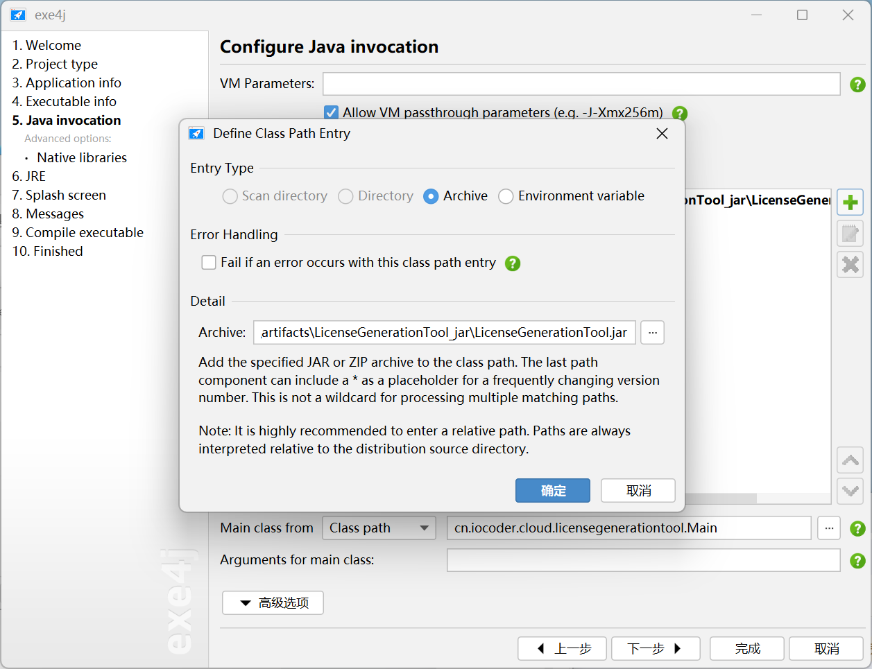
Task: Click the help icon next to VM Parameters
Action: coord(857,84)
